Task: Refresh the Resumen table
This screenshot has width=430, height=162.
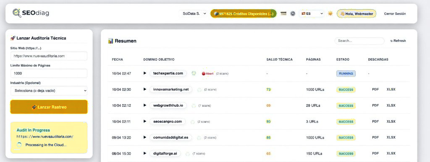Action: tap(398, 41)
